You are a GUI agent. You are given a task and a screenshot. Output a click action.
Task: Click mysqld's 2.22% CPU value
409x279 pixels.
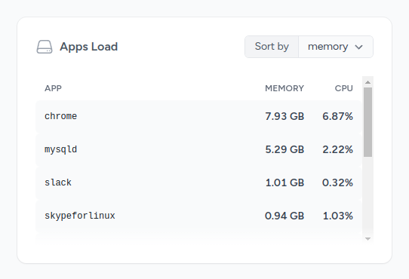click(337, 149)
